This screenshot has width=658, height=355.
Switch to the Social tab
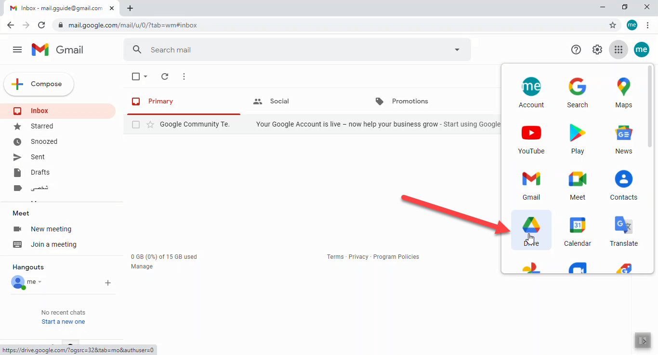278,101
